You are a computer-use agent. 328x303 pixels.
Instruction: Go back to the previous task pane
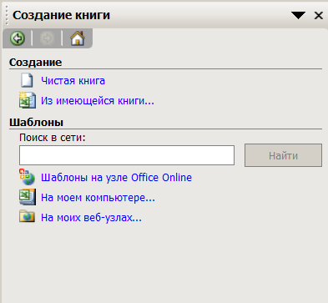(18, 38)
